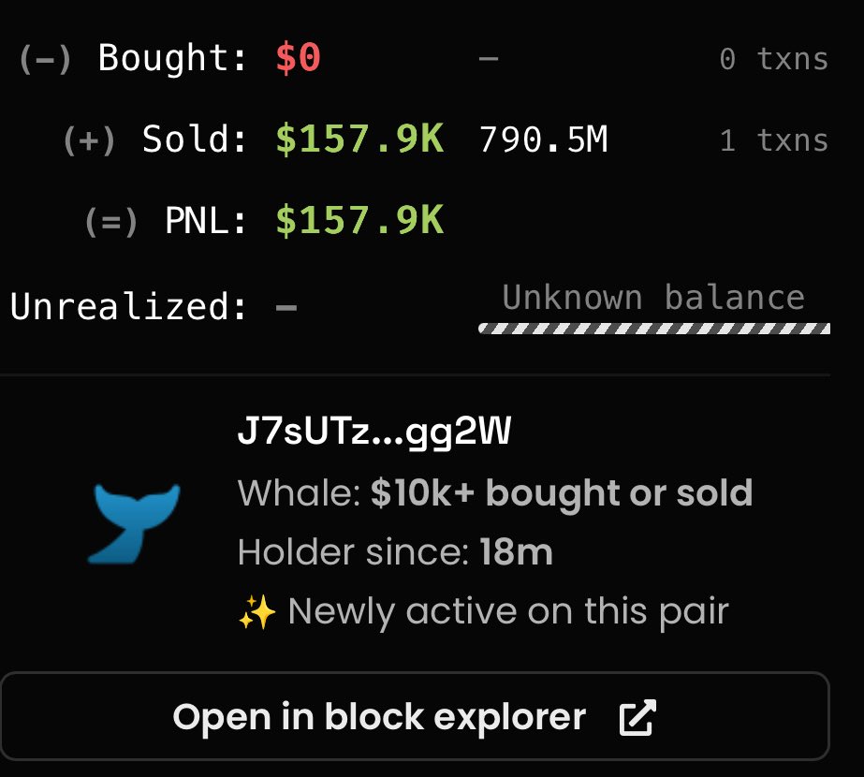
Task: Click wallet address J7sUTz...gg2W
Action: click(x=374, y=431)
